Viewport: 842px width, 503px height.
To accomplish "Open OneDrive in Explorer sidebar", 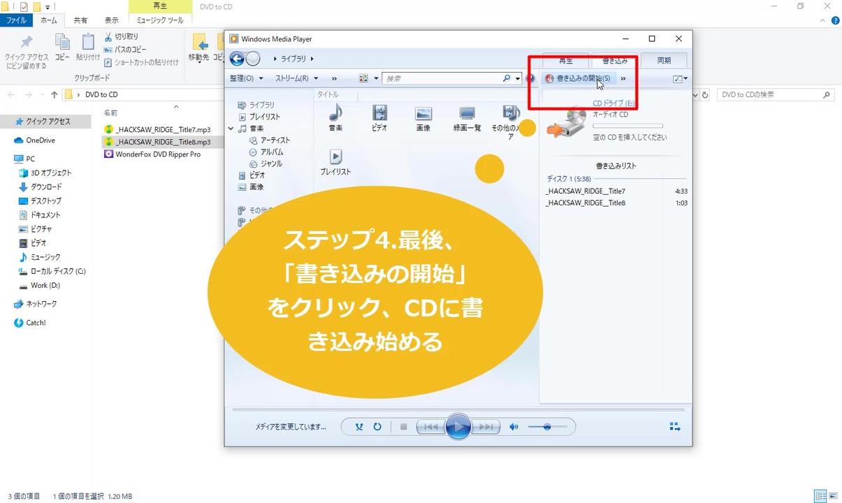I will (35, 140).
